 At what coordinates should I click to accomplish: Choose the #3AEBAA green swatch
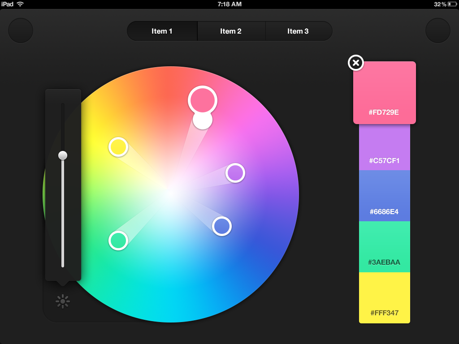384,247
